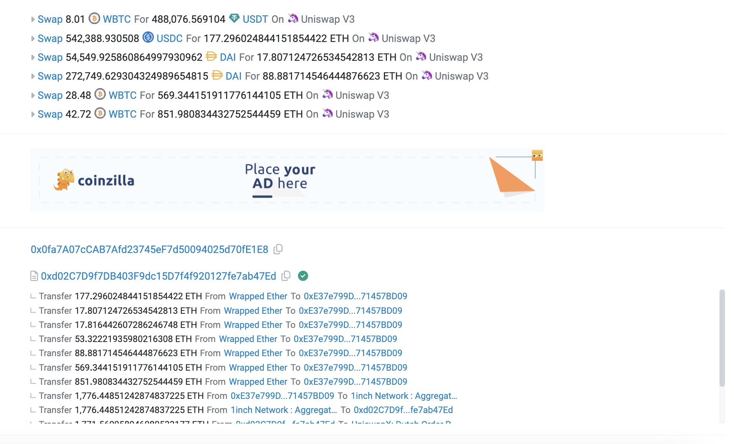This screenshot has height=444, width=734.
Task: Click WBTC token icon in 8.01 swap row
Action: click(x=94, y=18)
